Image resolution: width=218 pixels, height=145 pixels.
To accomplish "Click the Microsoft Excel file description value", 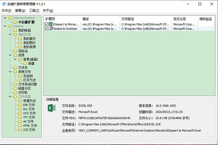I will click(x=88, y=112).
